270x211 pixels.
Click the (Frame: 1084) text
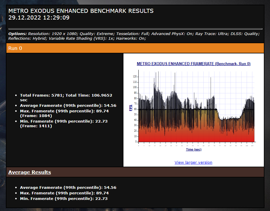[36, 116]
